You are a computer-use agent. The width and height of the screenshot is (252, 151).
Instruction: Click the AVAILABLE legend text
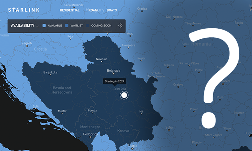click(x=55, y=25)
